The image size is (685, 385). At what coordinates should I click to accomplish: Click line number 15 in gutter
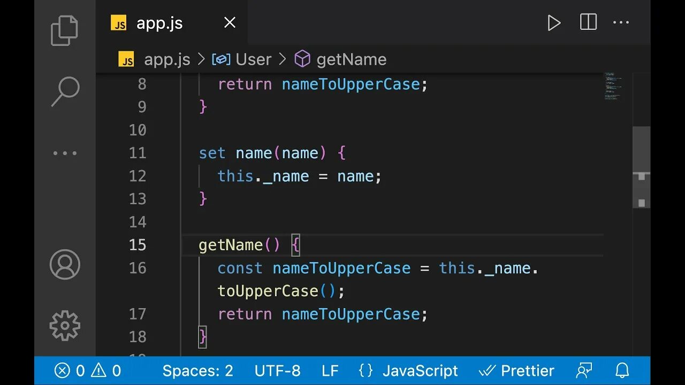[138, 245]
